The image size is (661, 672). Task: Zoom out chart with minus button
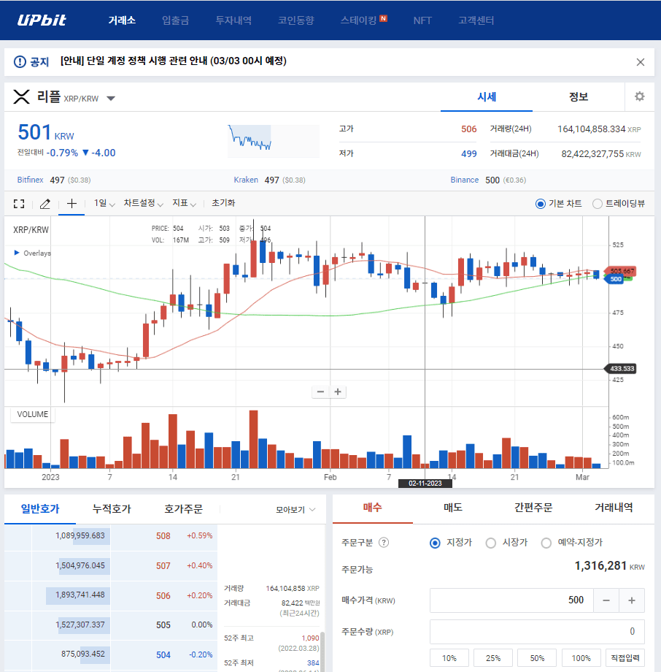click(x=320, y=392)
